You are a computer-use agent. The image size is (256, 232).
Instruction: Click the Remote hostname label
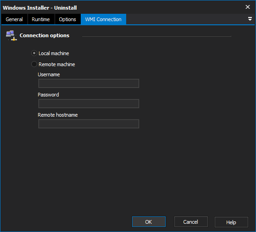point(58,115)
